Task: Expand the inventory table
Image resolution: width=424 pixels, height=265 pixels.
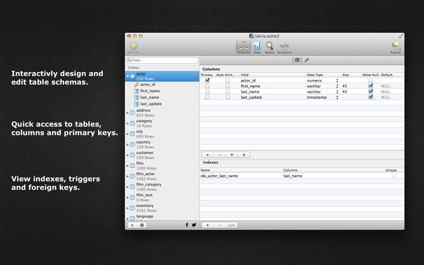Action: click(128, 208)
